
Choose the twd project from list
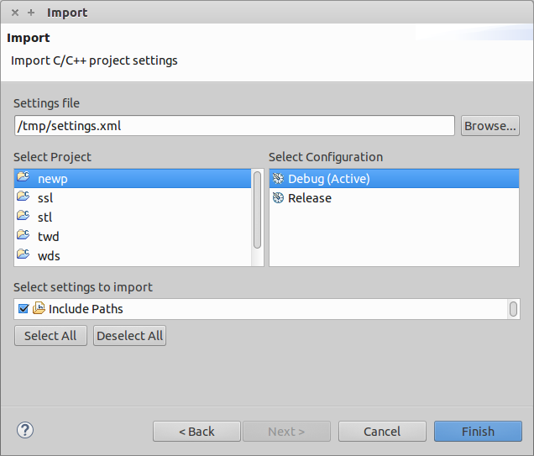pyautogui.click(x=49, y=237)
